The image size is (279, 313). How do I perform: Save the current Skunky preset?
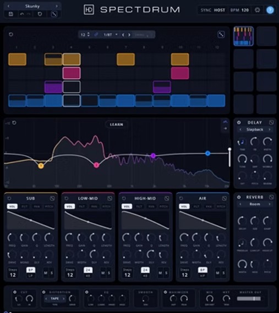click(11, 14)
